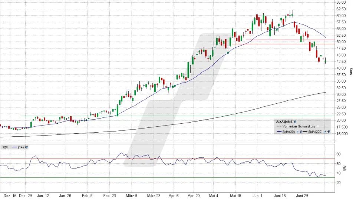Click the März 23 date label

pyautogui.click(x=154, y=196)
